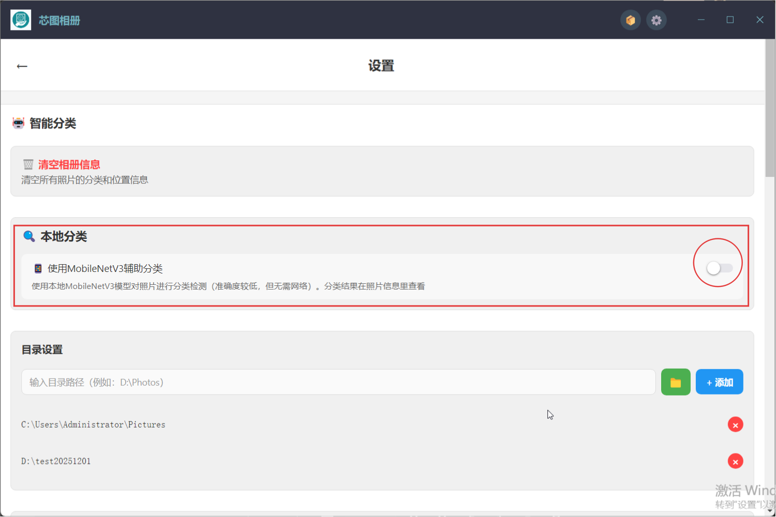Minimize the 芯图相册 window
The height and width of the screenshot is (517, 776).
click(x=701, y=20)
